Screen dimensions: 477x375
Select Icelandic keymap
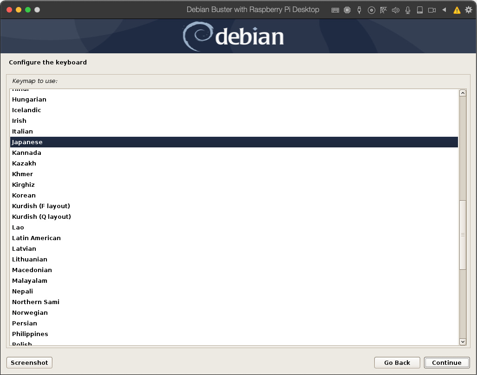pos(234,110)
